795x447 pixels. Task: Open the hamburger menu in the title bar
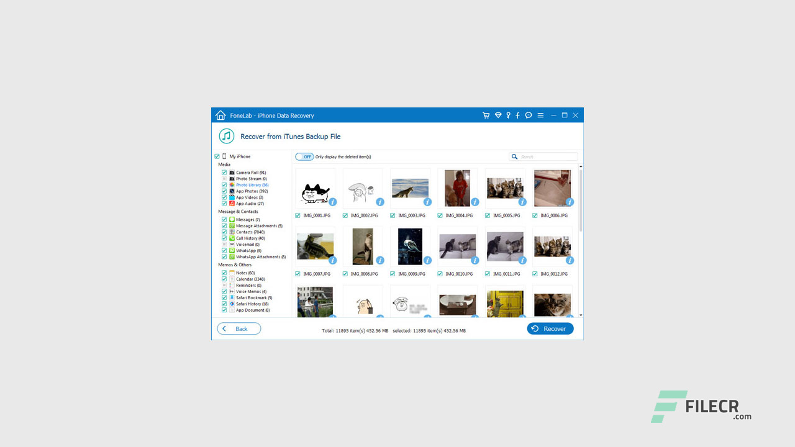[x=540, y=115]
